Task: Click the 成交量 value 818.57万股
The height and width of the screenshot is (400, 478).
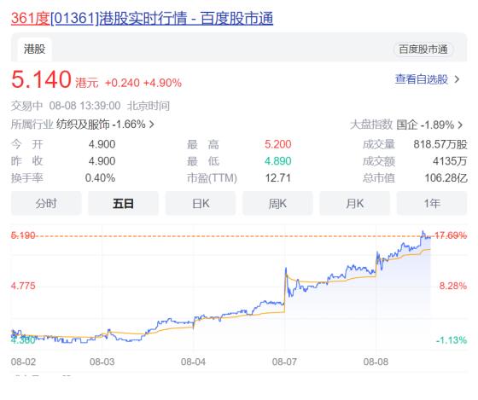Action: (x=440, y=144)
